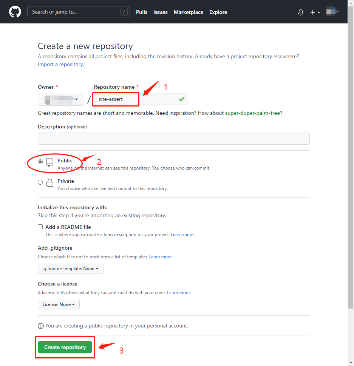Image resolution: width=354 pixels, height=366 pixels.
Task: Click the GitHub Octocat logo
Action: point(15,12)
